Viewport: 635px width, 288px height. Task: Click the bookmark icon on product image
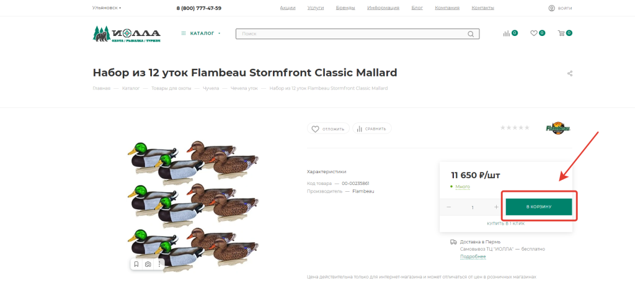click(136, 264)
